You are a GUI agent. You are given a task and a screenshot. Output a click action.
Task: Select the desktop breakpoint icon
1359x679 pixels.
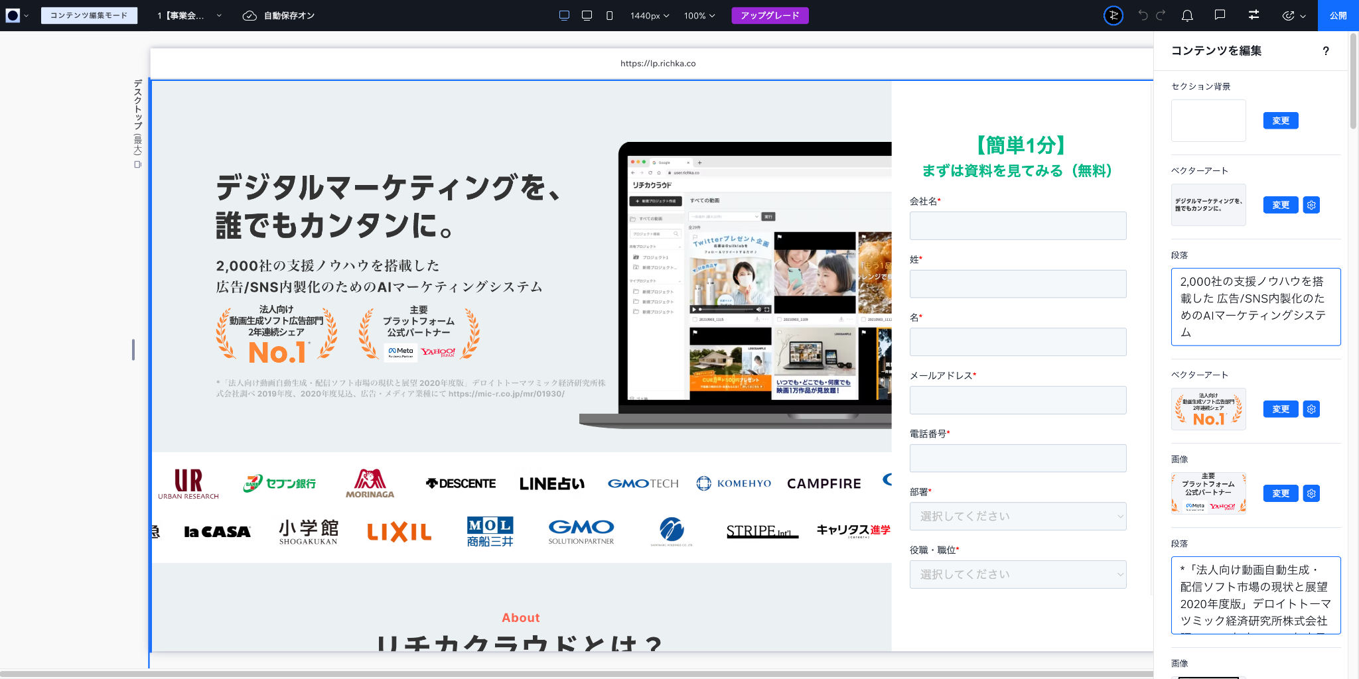pos(564,15)
